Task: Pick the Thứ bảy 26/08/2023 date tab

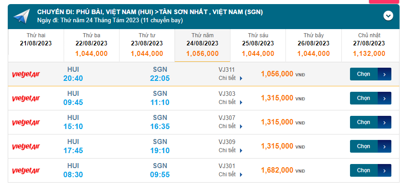Action: (x=313, y=45)
